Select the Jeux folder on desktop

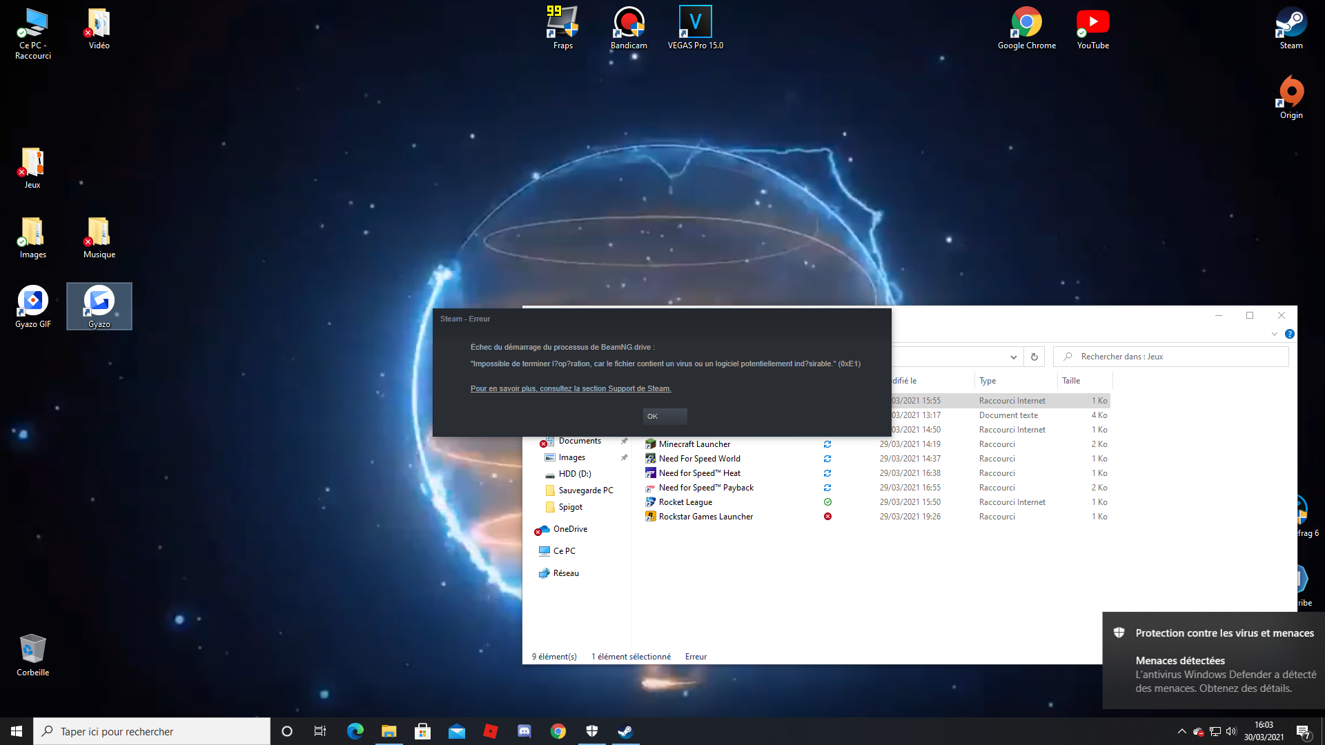(32, 168)
